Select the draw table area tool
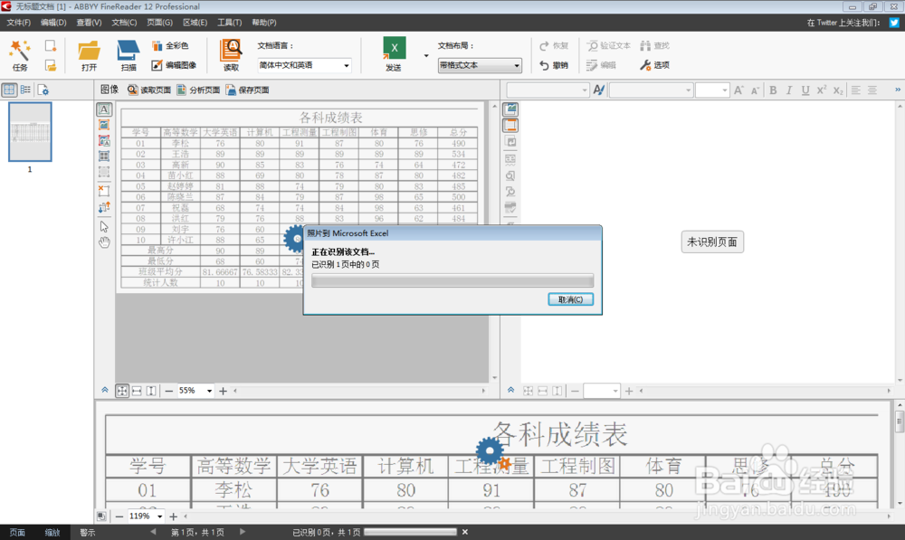The width and height of the screenshot is (905, 540). click(x=104, y=156)
